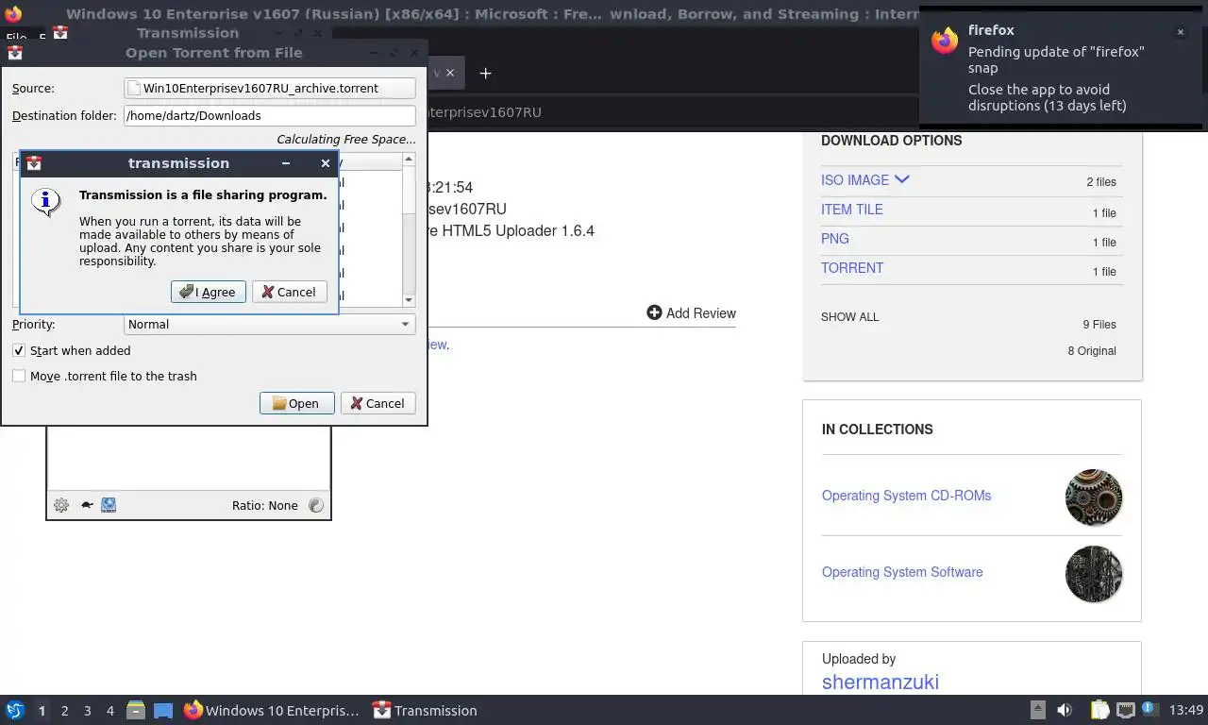Click show desktop icon in taskbar
Viewport: 1208px width, 725px height.
pyautogui.click(x=163, y=710)
